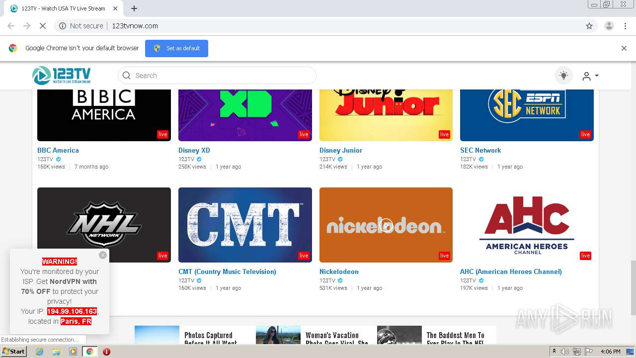
Task: Click 123TV uploader name under BBC America
Action: pos(45,159)
